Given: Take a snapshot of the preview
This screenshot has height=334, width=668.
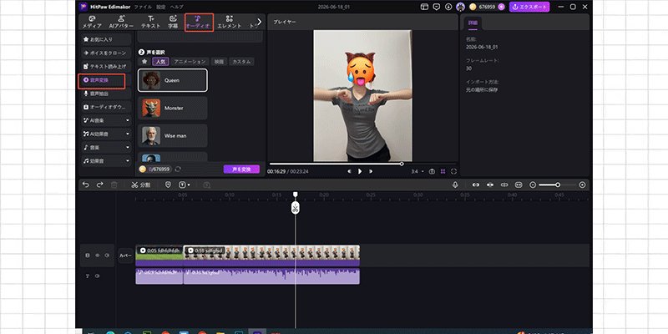Looking at the screenshot, I should [432, 171].
